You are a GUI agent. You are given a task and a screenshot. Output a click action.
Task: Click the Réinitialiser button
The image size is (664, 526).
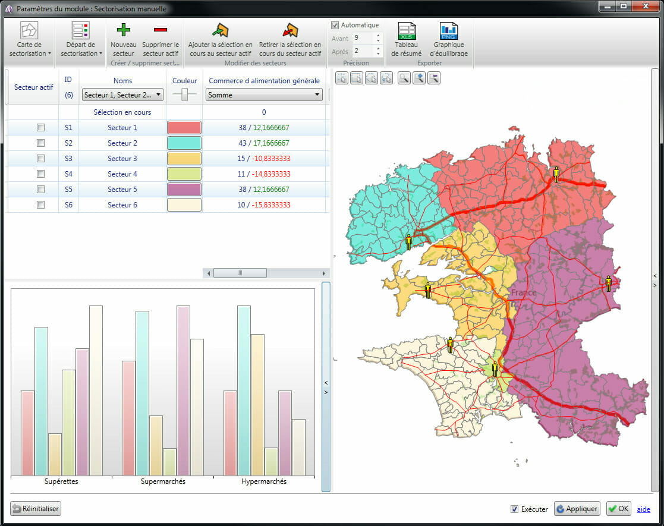coord(36,509)
